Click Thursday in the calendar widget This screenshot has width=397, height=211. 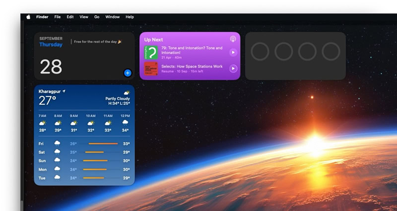tap(51, 45)
